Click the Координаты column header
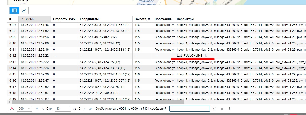 click(x=89, y=19)
